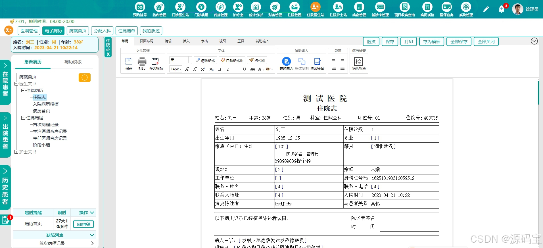Switch to 表格 ribbon tab
The width and height of the screenshot is (543, 248).
[x=204, y=41]
